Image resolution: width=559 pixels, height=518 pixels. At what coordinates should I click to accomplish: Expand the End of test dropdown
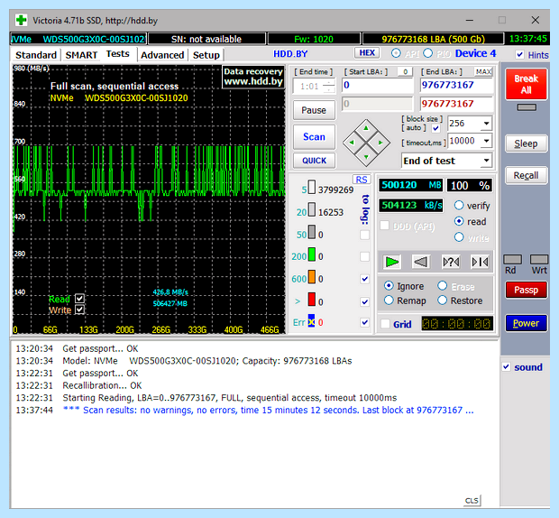(487, 161)
